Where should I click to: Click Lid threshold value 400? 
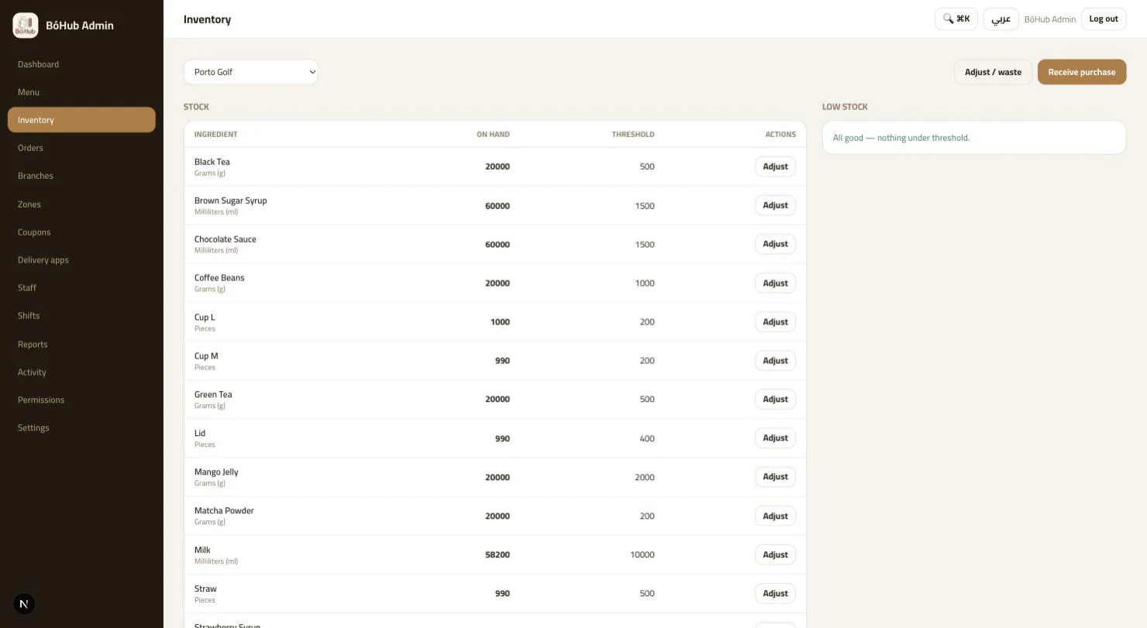tap(647, 439)
